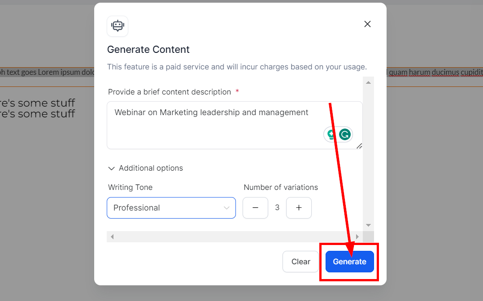Close the Generate Content dialog

click(367, 24)
